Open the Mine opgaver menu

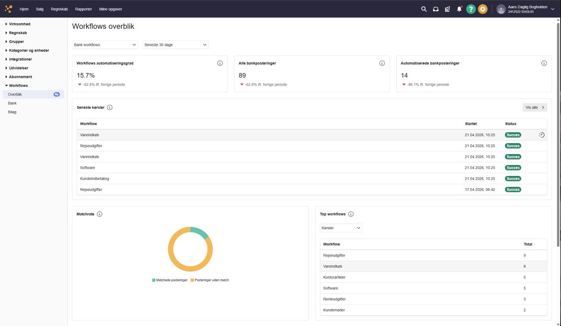coord(110,9)
